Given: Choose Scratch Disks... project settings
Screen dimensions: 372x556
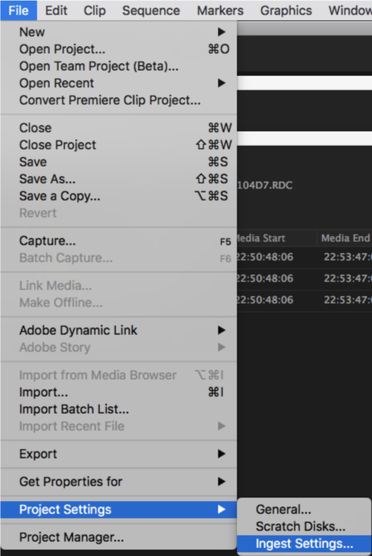Looking at the screenshot, I should pyautogui.click(x=304, y=526).
